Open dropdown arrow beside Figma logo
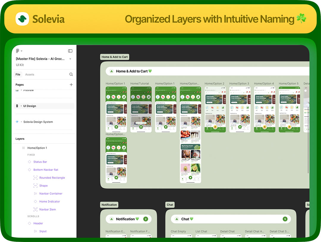 [22, 51]
